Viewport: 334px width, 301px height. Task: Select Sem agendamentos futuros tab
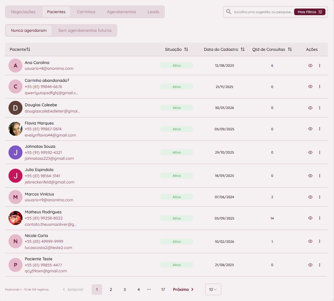pos(85,30)
